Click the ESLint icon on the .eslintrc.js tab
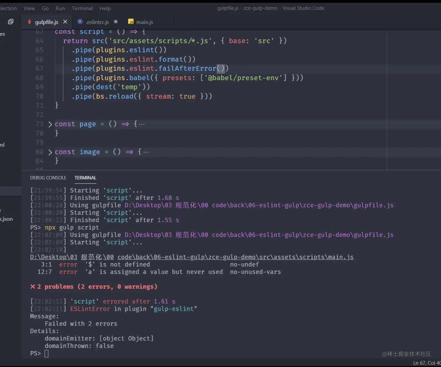Screen dimensions: 441x367 coord(80,22)
